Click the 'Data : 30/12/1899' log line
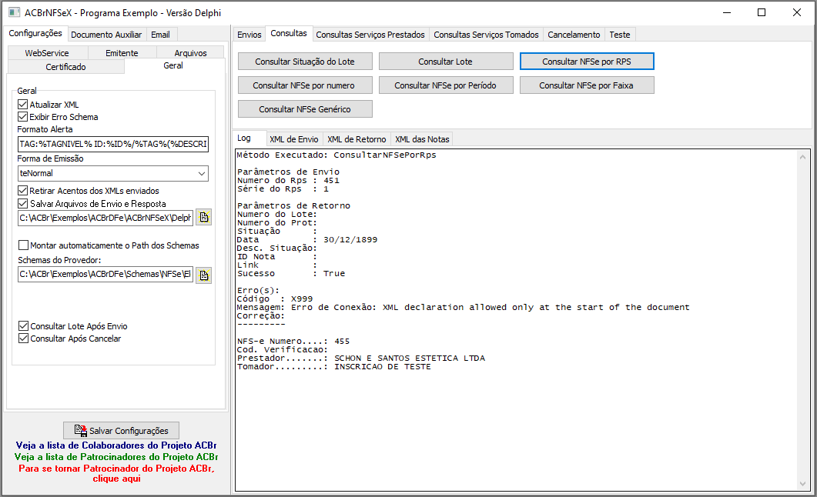Screen dimensions: 817x497 pos(307,240)
